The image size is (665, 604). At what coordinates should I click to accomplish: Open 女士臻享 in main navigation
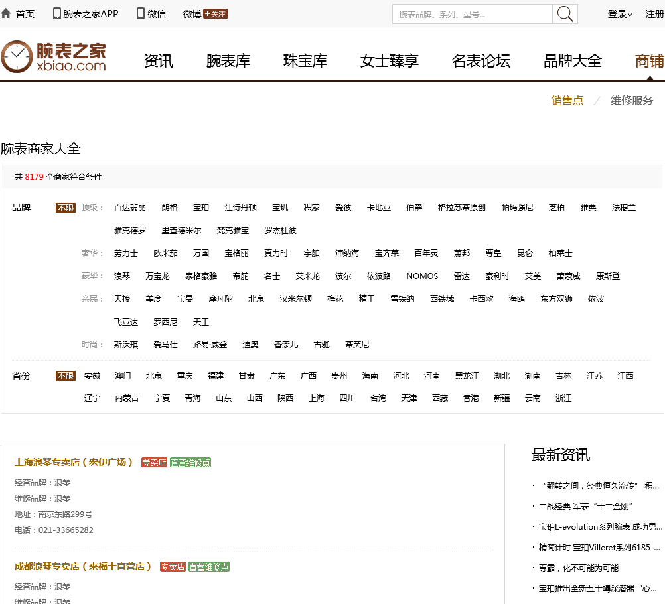tap(390, 61)
